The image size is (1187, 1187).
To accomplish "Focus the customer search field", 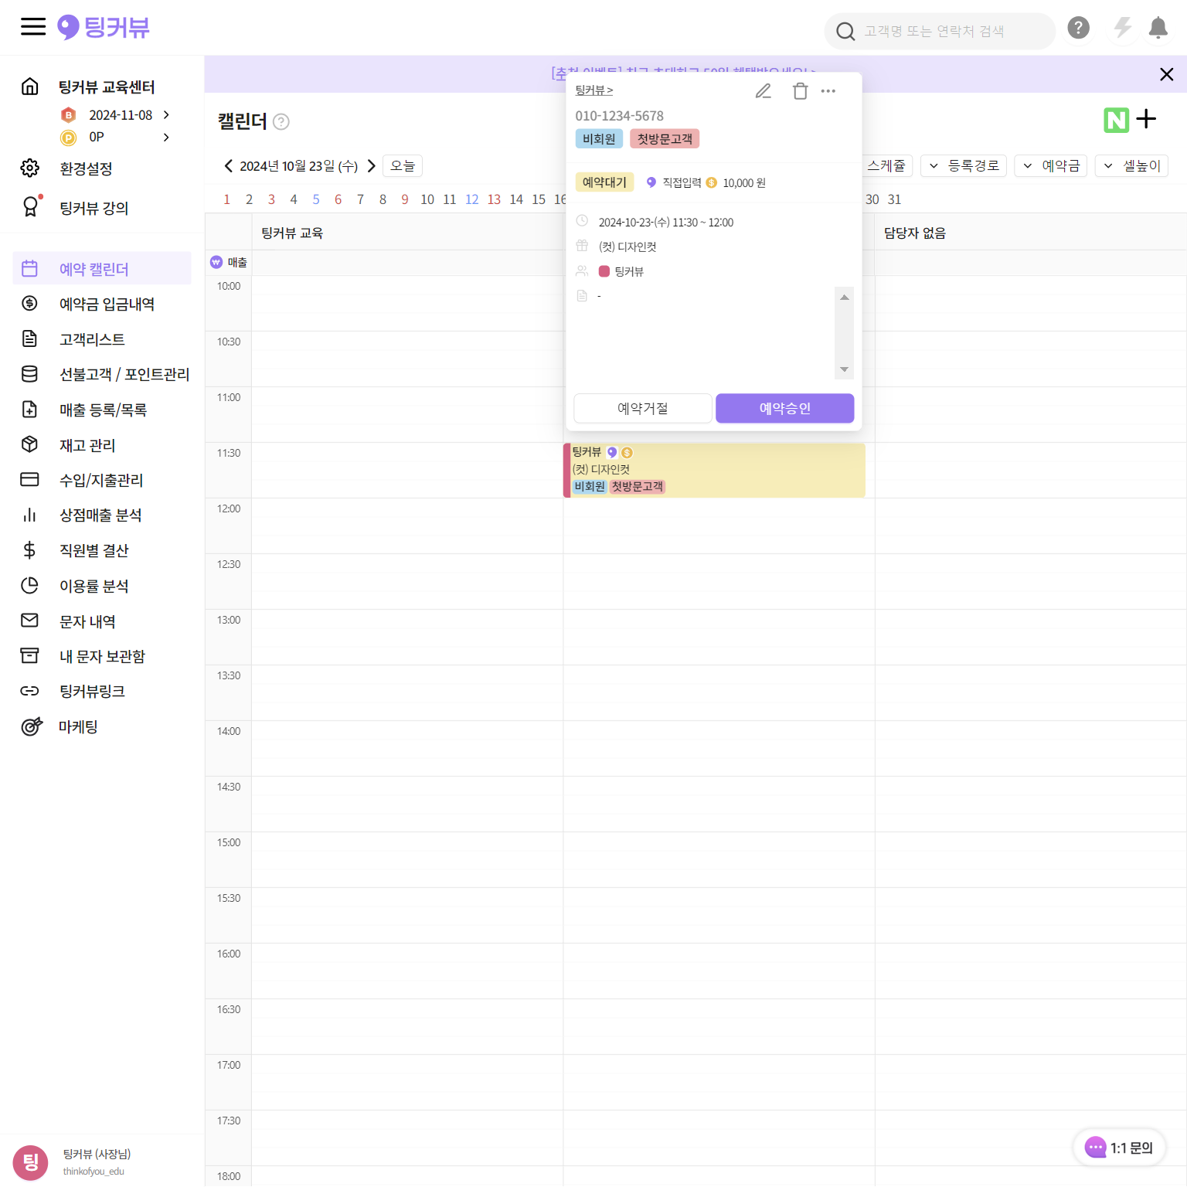I will (x=940, y=31).
